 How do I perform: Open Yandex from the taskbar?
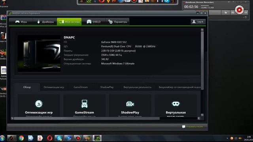pos(40,138)
